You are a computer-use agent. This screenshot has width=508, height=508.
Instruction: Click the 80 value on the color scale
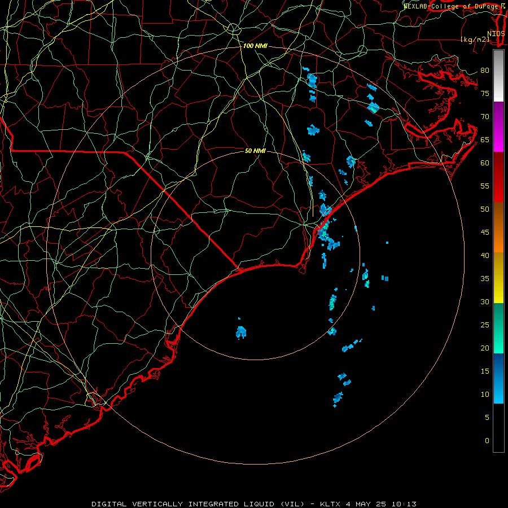tap(485, 71)
